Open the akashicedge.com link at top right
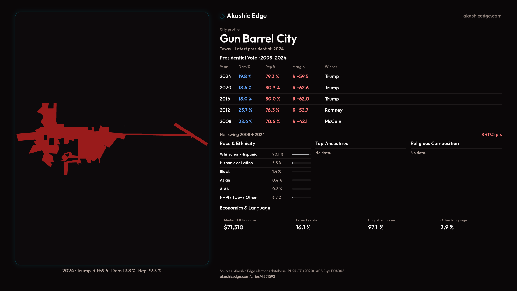Viewport: 517px width, 291px height. (482, 16)
